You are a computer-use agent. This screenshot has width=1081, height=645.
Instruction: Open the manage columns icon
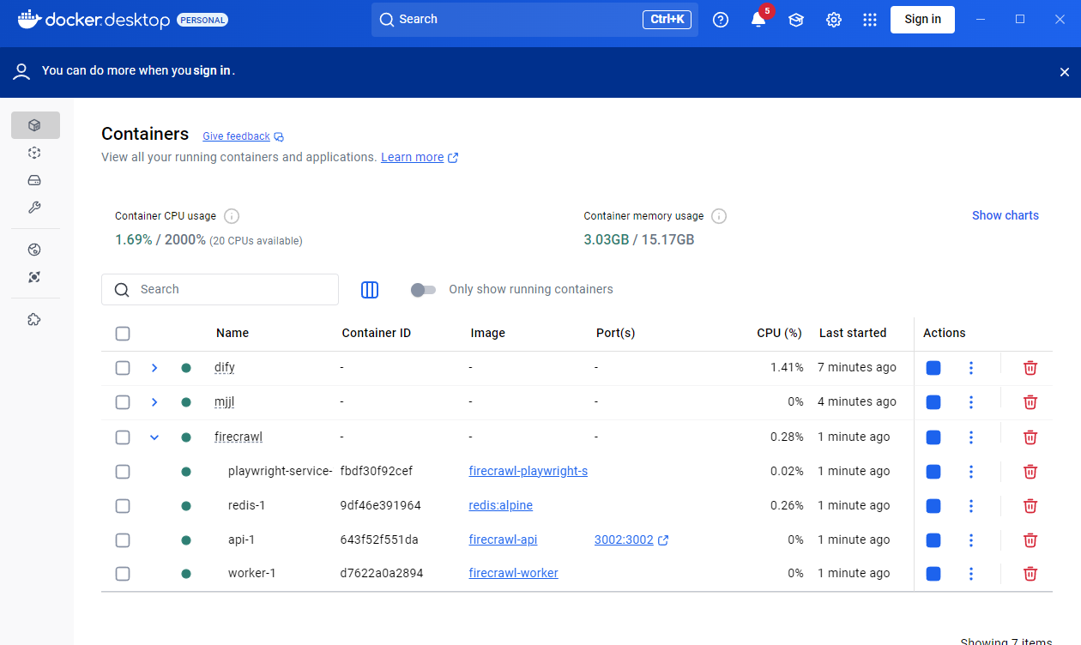pos(370,290)
